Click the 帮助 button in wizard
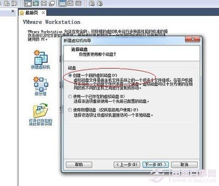The image size is (219, 186). pos(79,164)
